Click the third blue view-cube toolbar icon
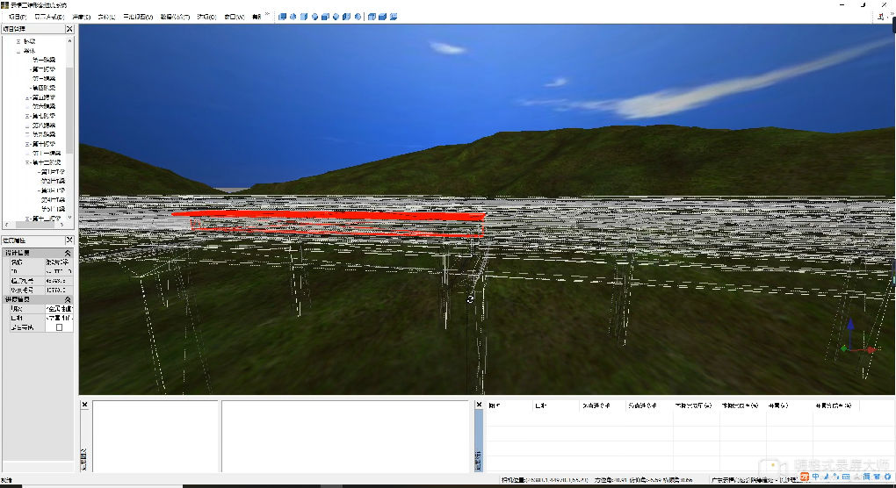Viewport: 896px width, 488px height. tap(304, 17)
